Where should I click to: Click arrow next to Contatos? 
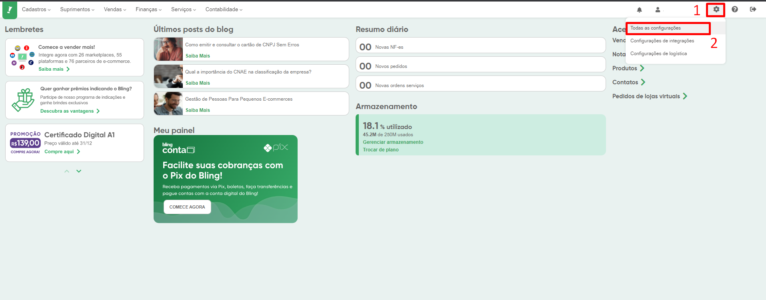pos(643,82)
